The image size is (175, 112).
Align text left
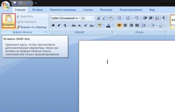pos(119,25)
